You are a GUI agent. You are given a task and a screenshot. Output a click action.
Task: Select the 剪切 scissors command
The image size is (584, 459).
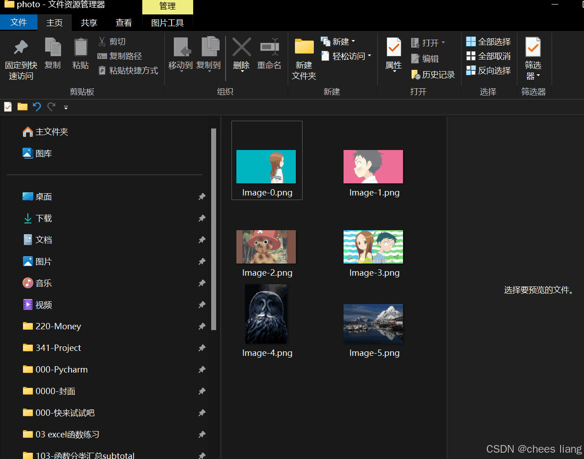[112, 42]
